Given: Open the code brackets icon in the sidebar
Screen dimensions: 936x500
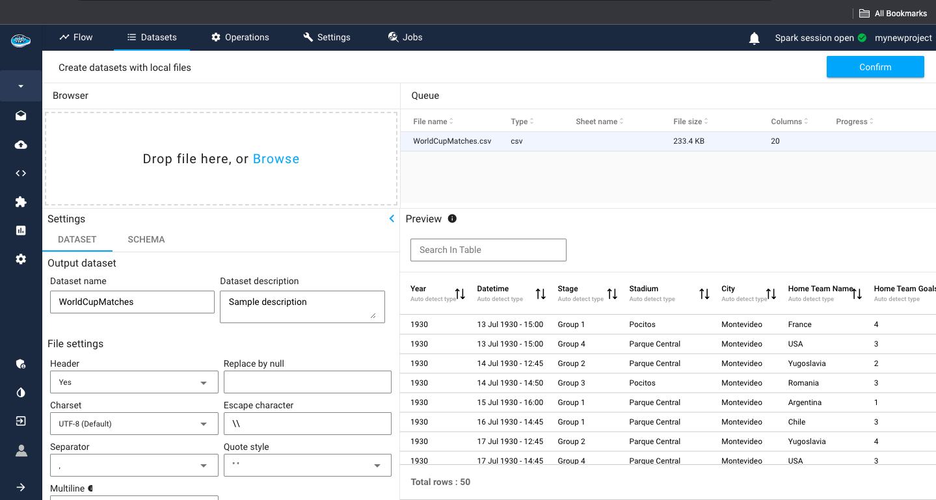Looking at the screenshot, I should coord(21,173).
